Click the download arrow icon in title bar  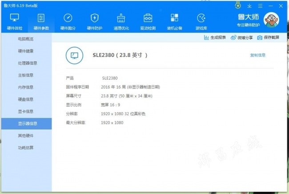[x=249, y=6]
